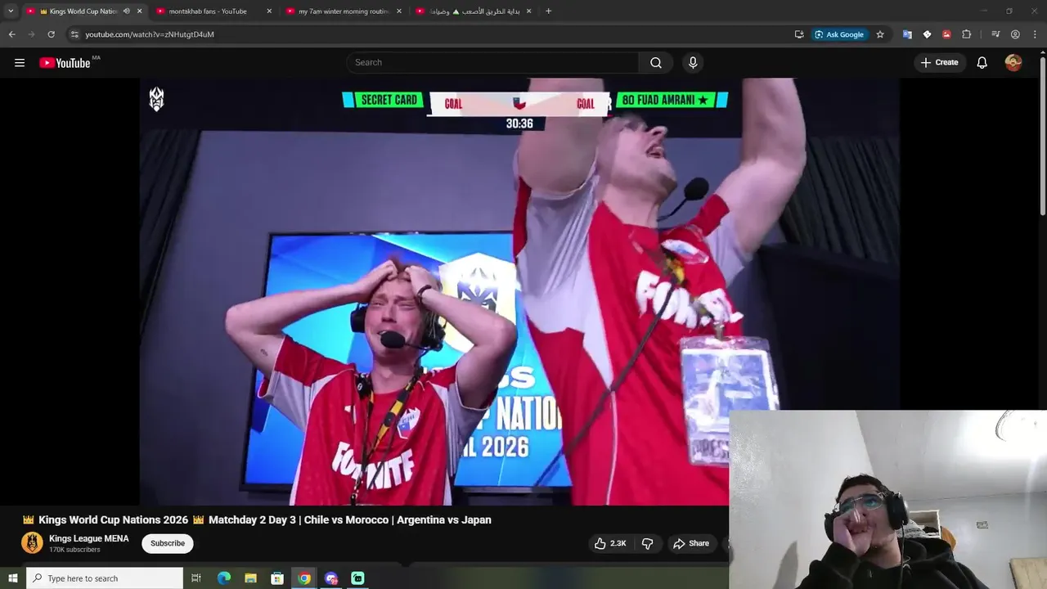
Task: View site information icon in address bar
Action: [74, 34]
